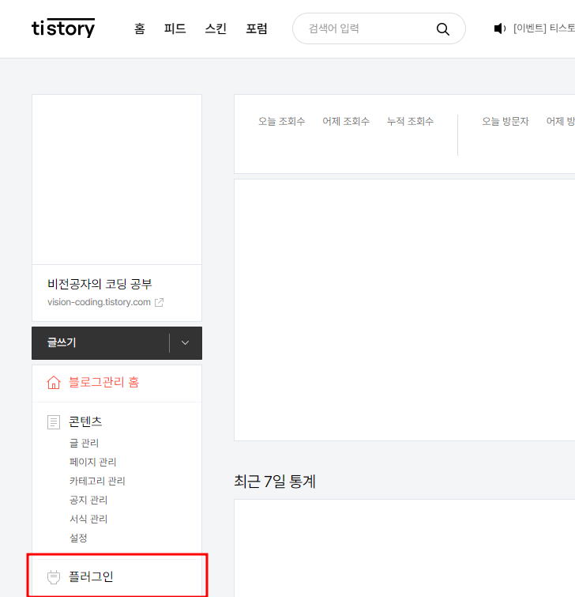This screenshot has height=597, width=575.
Task: Click the blog profile image area
Action: point(117,179)
